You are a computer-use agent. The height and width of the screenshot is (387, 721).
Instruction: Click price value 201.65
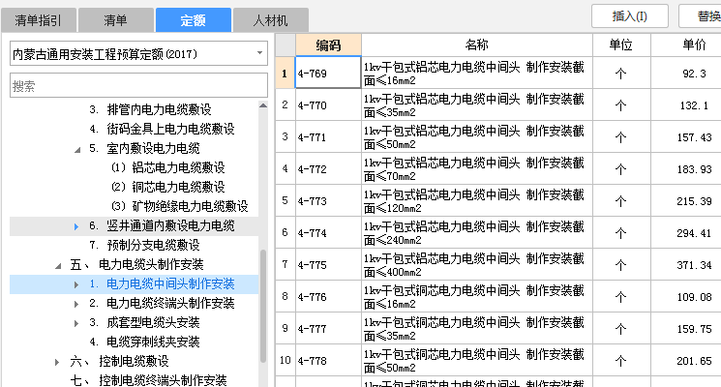click(x=694, y=361)
